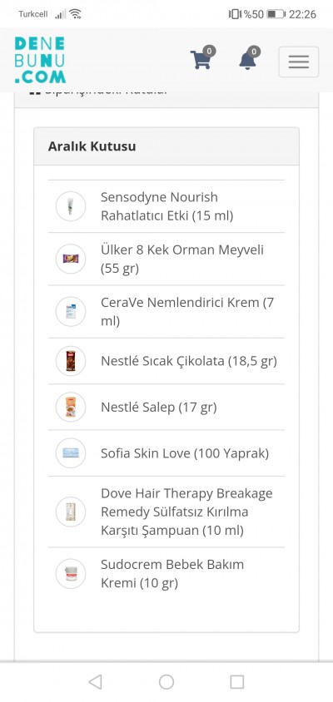Tap the Sudocrem product thumbnail

click(x=71, y=574)
